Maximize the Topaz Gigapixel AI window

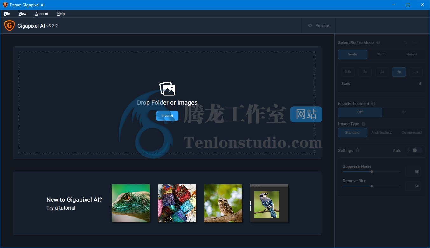click(408, 5)
